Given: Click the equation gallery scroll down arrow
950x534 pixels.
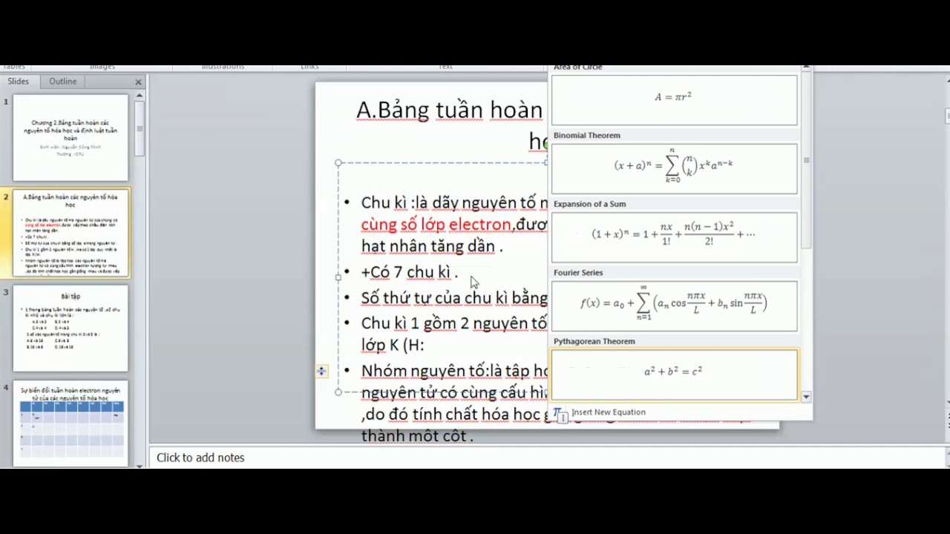Looking at the screenshot, I should [806, 397].
